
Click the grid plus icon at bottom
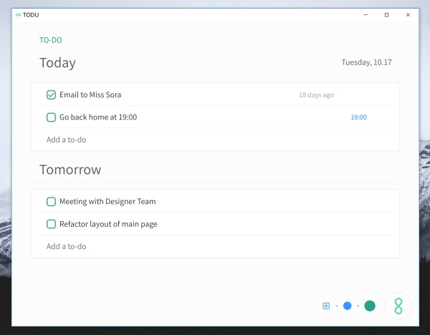pyautogui.click(x=326, y=306)
